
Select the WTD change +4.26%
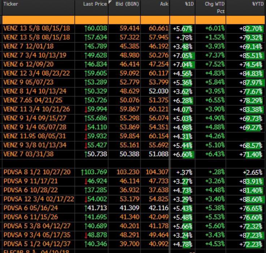click(215, 136)
